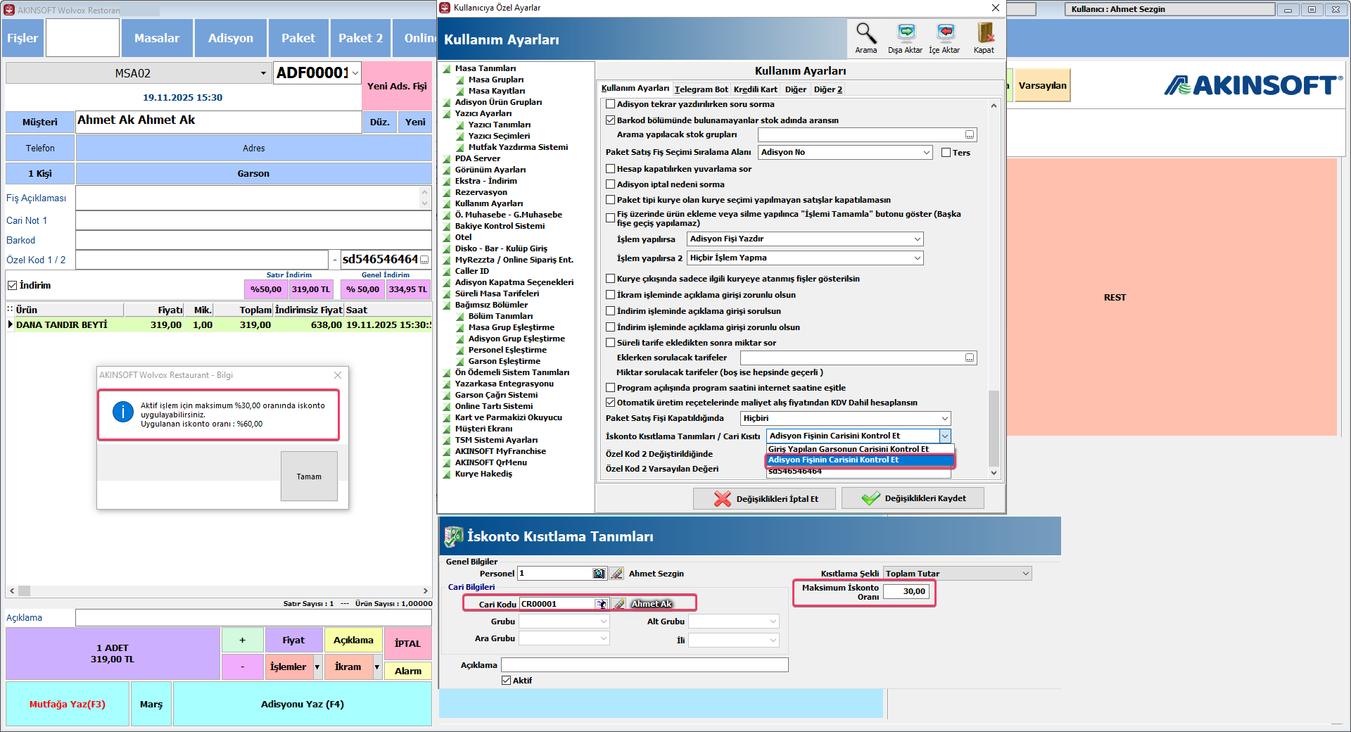
Task: Click the camera icon beside Personel field
Action: (599, 574)
